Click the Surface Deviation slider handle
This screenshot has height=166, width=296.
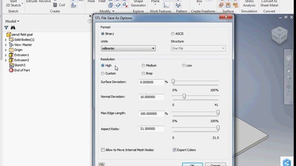pos(173,82)
